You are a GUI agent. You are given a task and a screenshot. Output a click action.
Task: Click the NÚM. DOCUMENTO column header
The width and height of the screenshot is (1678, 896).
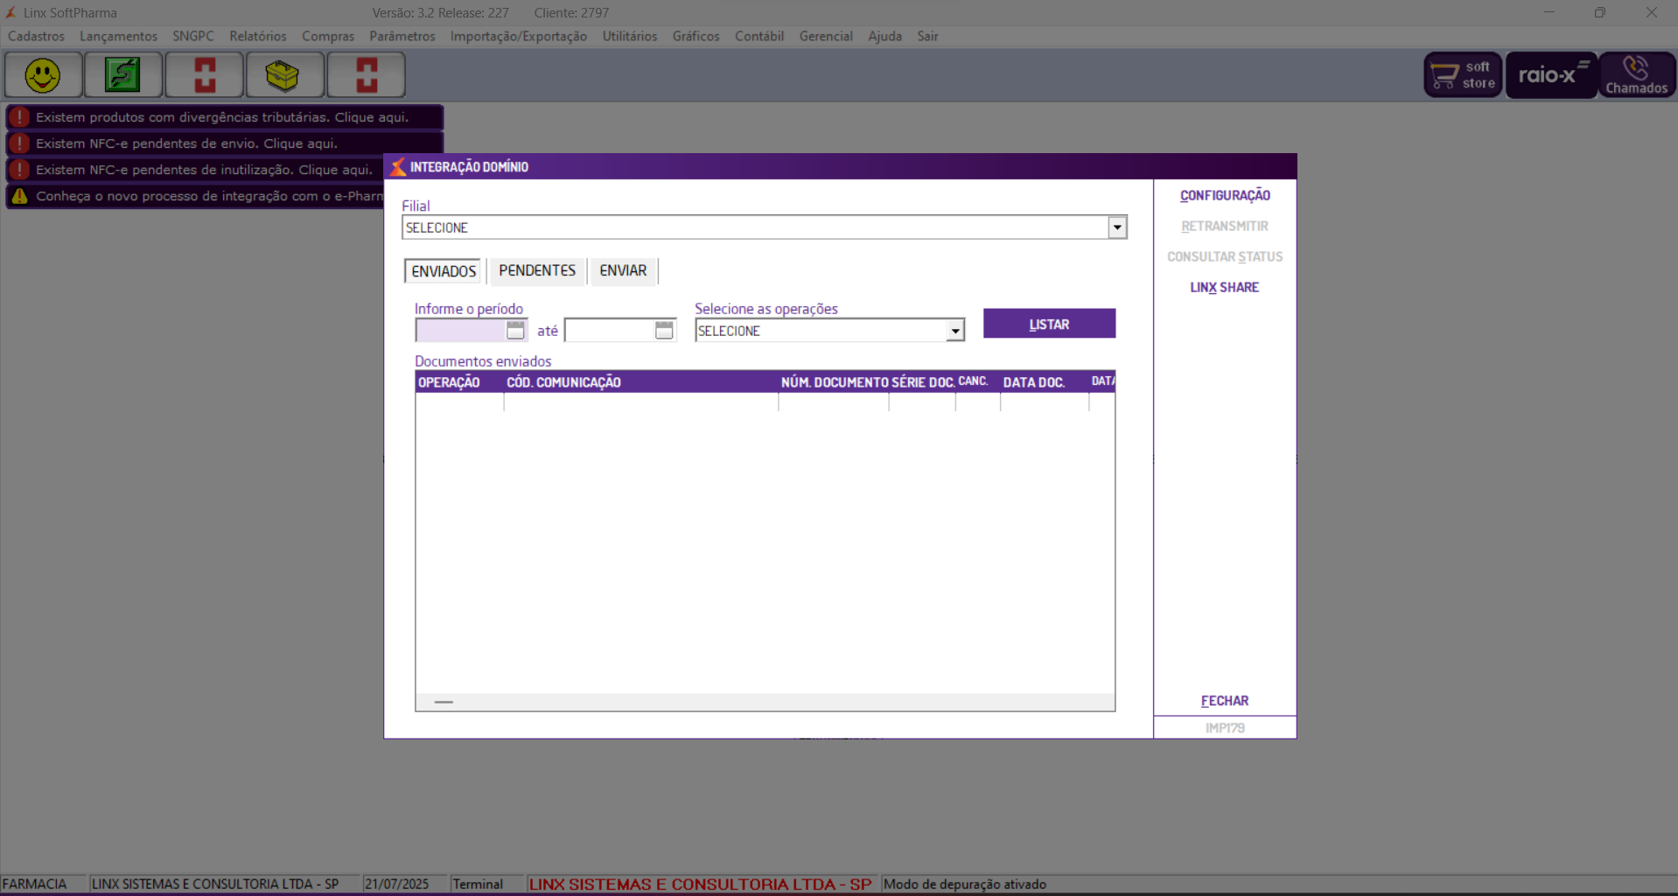(834, 382)
